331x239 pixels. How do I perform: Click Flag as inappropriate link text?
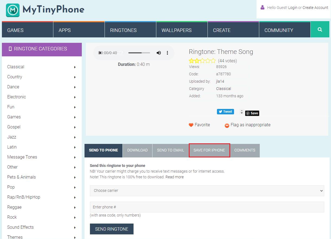coord(251,125)
